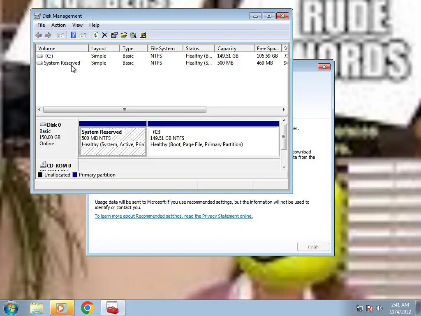This screenshot has height=316, width=421.
Task: Click the Back arrow in Disk Management toolbar
Action: (39, 35)
